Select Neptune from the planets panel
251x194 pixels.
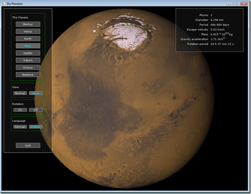click(x=28, y=75)
